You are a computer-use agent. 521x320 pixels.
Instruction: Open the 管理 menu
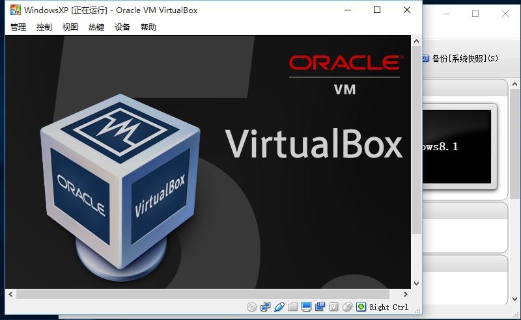[x=18, y=27]
